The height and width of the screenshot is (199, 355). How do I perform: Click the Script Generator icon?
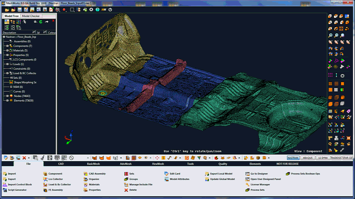point(5,190)
